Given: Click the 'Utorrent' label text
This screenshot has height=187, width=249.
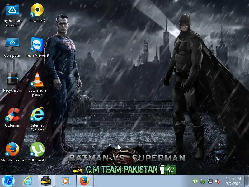Looking at the screenshot, I should 37,160.
